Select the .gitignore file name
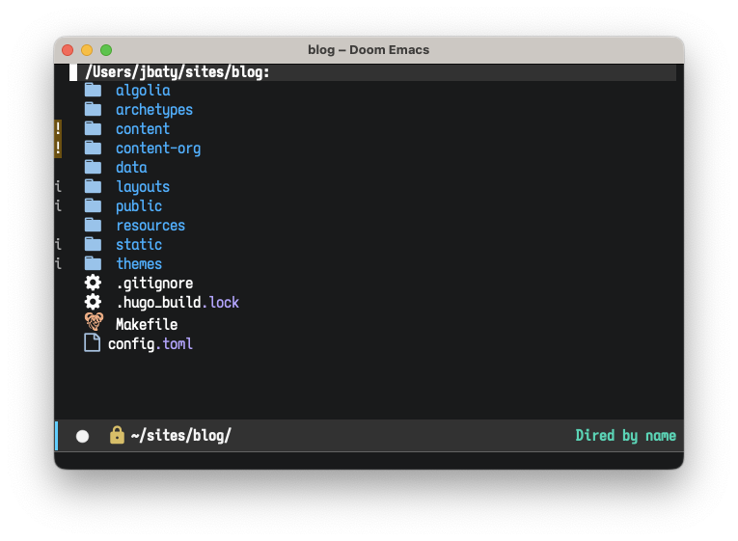The height and width of the screenshot is (541, 738). tap(155, 284)
